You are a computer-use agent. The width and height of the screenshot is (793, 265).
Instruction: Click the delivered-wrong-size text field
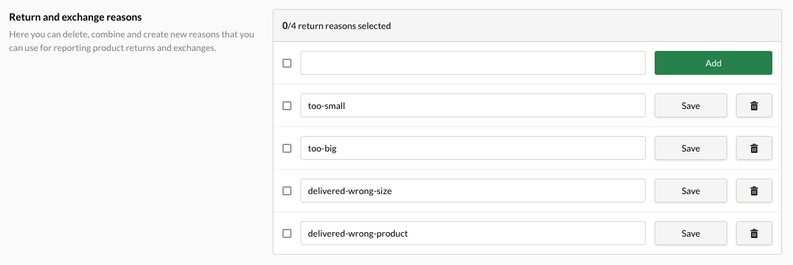(x=473, y=191)
